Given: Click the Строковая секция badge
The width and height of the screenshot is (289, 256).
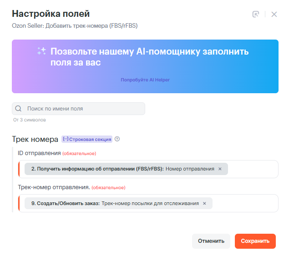Looking at the screenshot, I should (87, 139).
